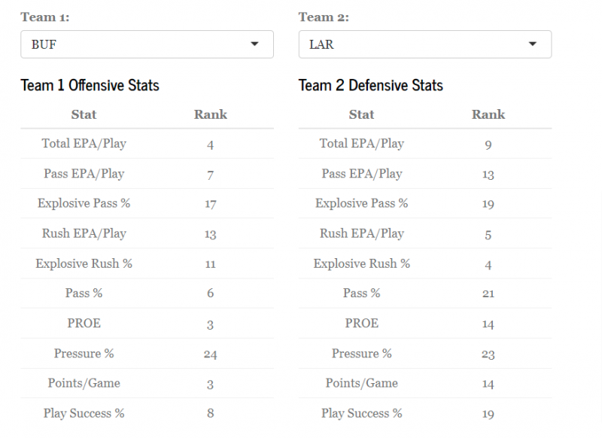This screenshot has width=602, height=438.
Task: Select Points/Game in Team 1 Offensive Stats
Action: click(84, 383)
